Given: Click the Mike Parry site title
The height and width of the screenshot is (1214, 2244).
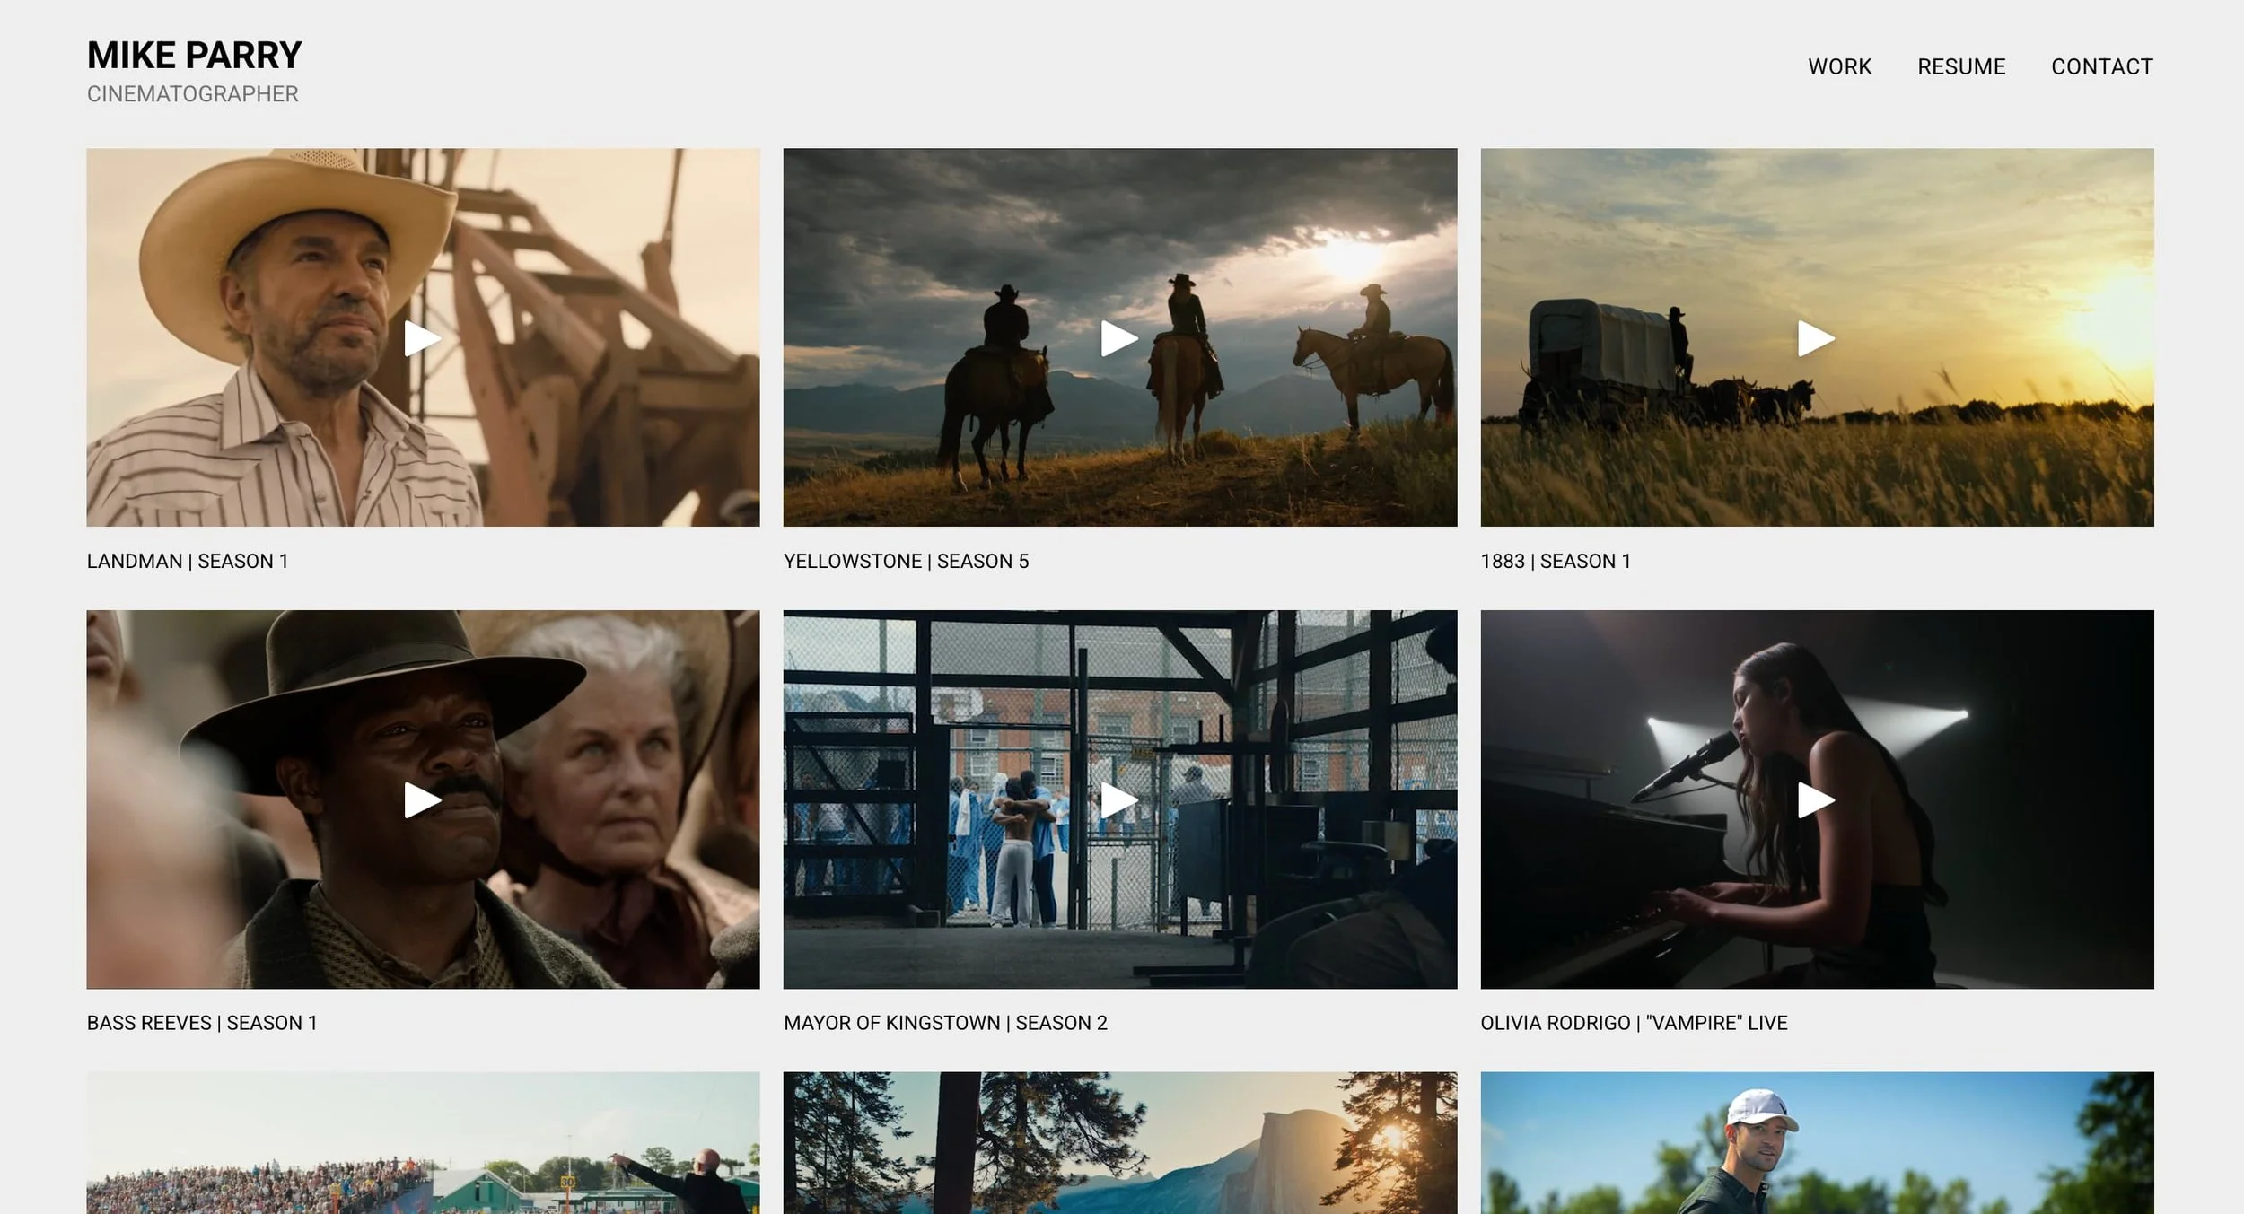Looking at the screenshot, I should 195,56.
